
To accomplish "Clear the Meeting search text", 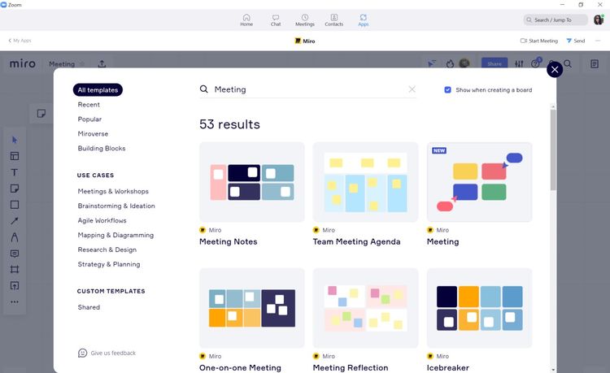I will pos(412,89).
